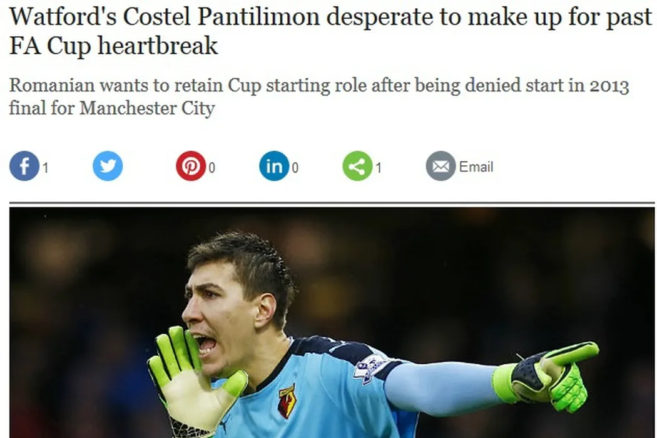Click the Pinterest share count of 0
Viewport: 657px width, 438px height.
(x=211, y=168)
